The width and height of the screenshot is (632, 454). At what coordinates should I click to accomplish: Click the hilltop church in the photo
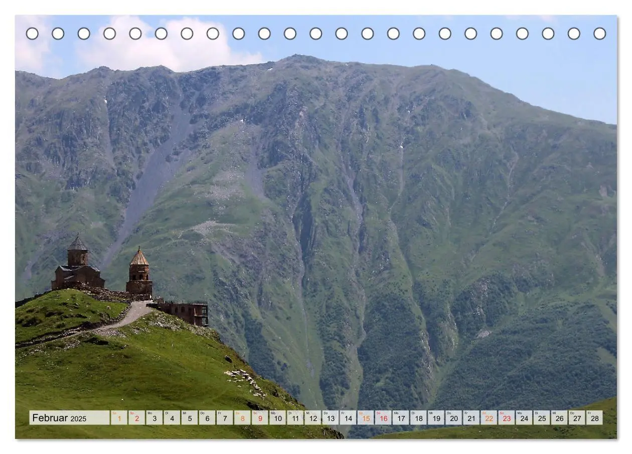tap(78, 262)
